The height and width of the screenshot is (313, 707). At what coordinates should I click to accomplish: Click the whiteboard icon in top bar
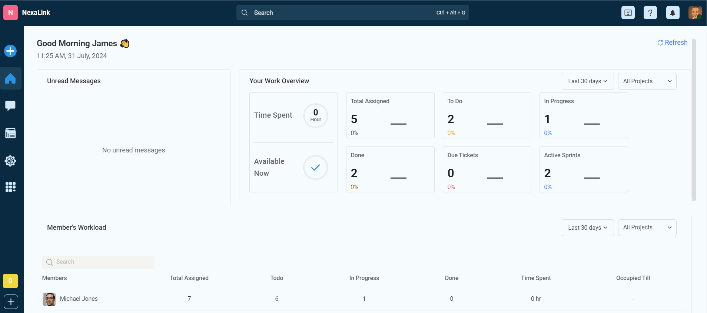tap(628, 13)
